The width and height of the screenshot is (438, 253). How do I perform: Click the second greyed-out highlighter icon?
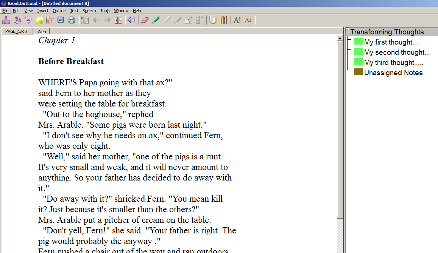coord(178,20)
